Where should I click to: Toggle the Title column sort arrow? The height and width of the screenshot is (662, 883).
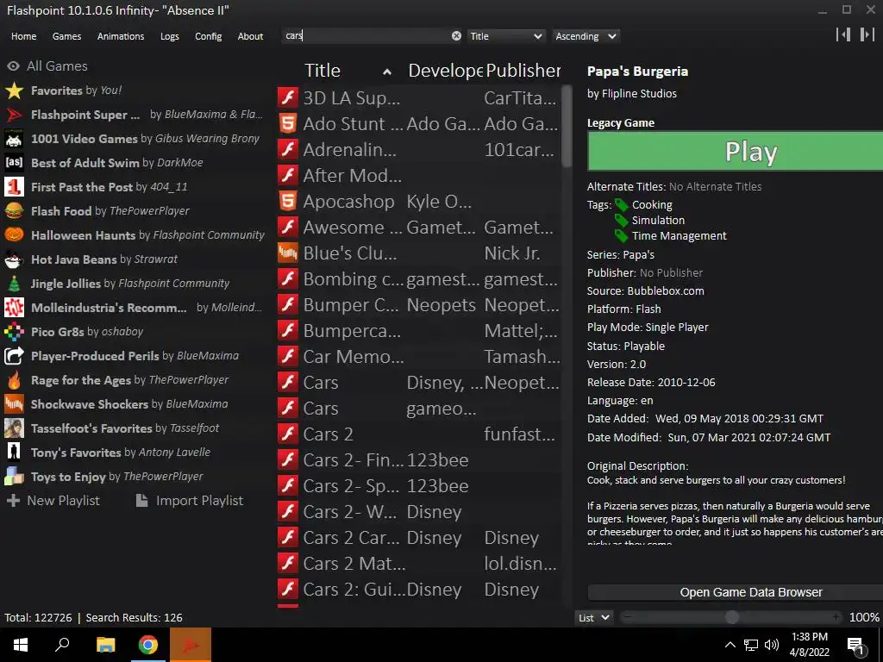pos(387,72)
